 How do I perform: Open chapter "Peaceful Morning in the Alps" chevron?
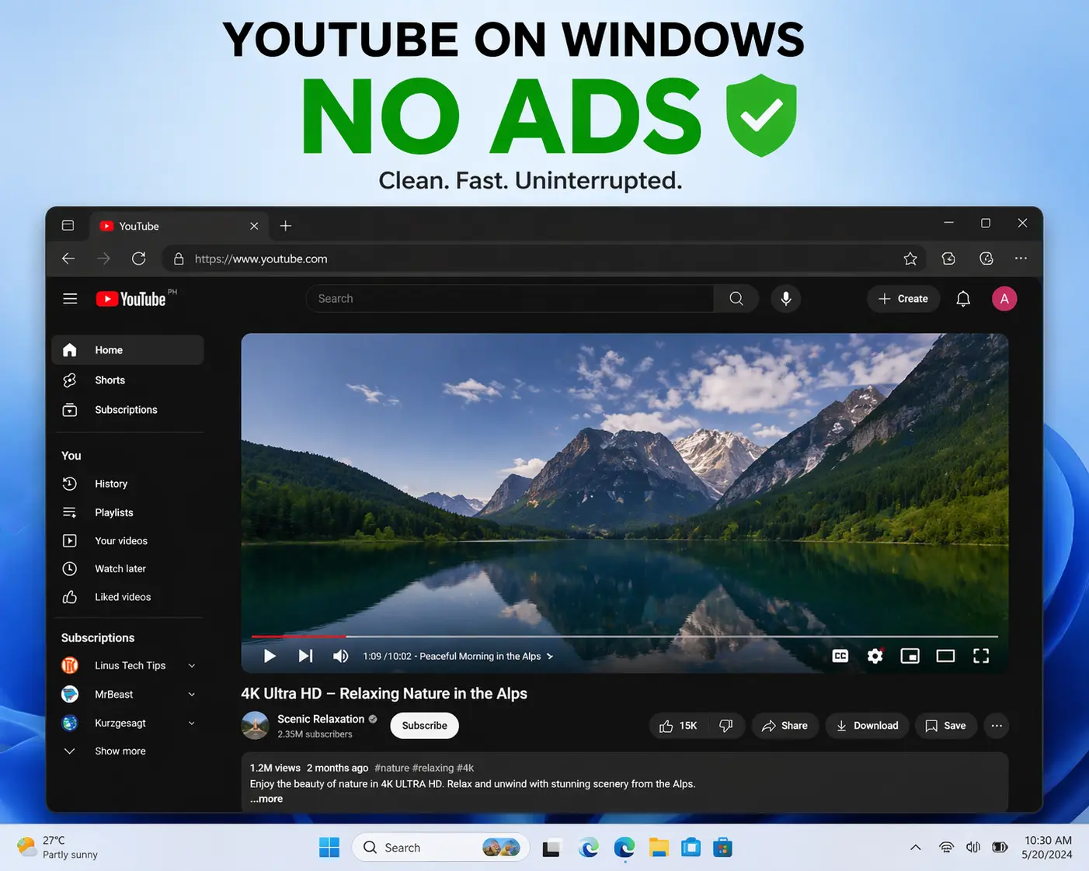(x=550, y=657)
